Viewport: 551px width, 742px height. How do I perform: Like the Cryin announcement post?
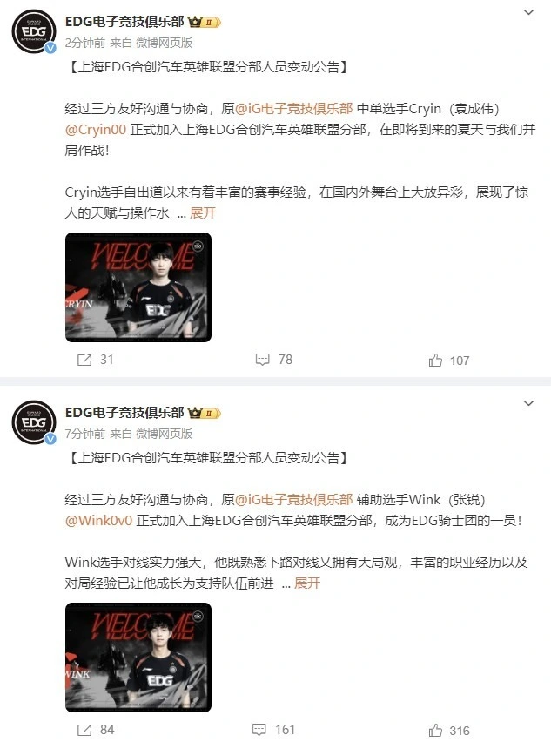[435, 361]
